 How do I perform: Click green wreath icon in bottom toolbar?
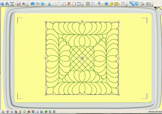click(x=25, y=112)
